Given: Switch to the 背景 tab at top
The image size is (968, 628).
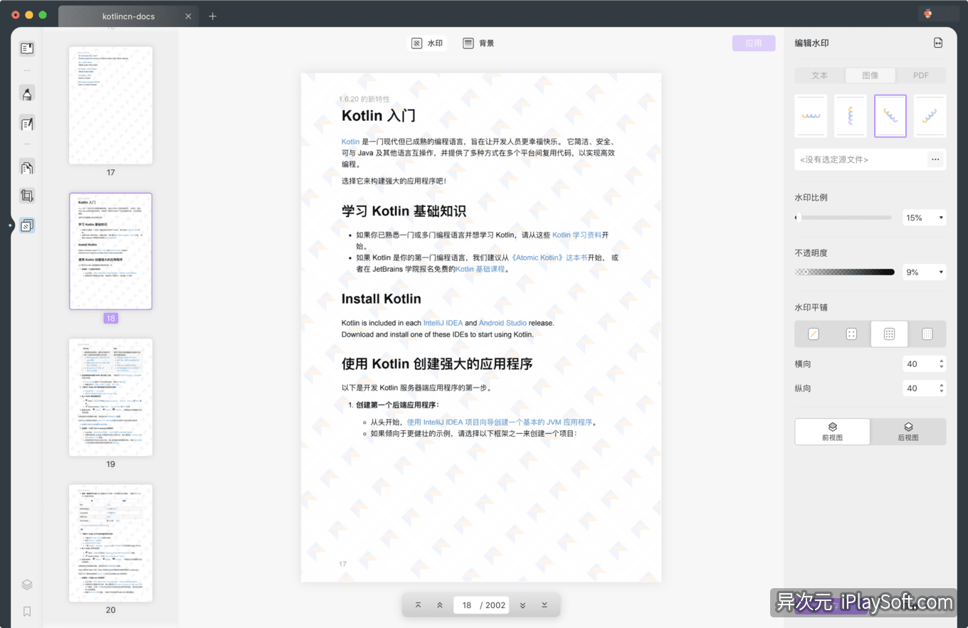Looking at the screenshot, I should pos(478,43).
